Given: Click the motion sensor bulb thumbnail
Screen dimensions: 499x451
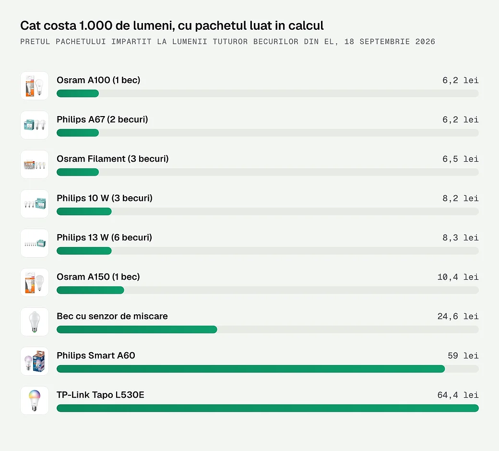Looking at the screenshot, I should coord(35,322).
